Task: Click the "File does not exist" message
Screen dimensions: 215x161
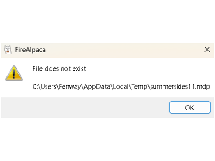Action: (x=59, y=69)
